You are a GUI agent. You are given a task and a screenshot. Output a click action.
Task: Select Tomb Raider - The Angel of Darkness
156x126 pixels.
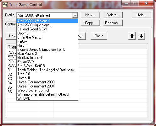pyautogui.click(x=47, y=70)
